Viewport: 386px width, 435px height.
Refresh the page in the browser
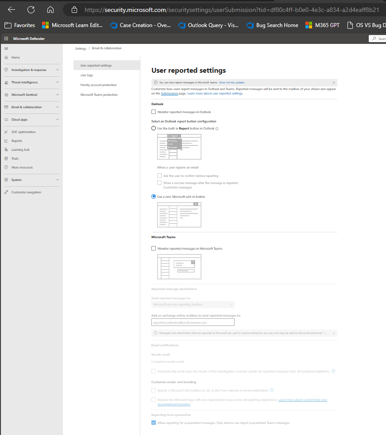coord(30,9)
